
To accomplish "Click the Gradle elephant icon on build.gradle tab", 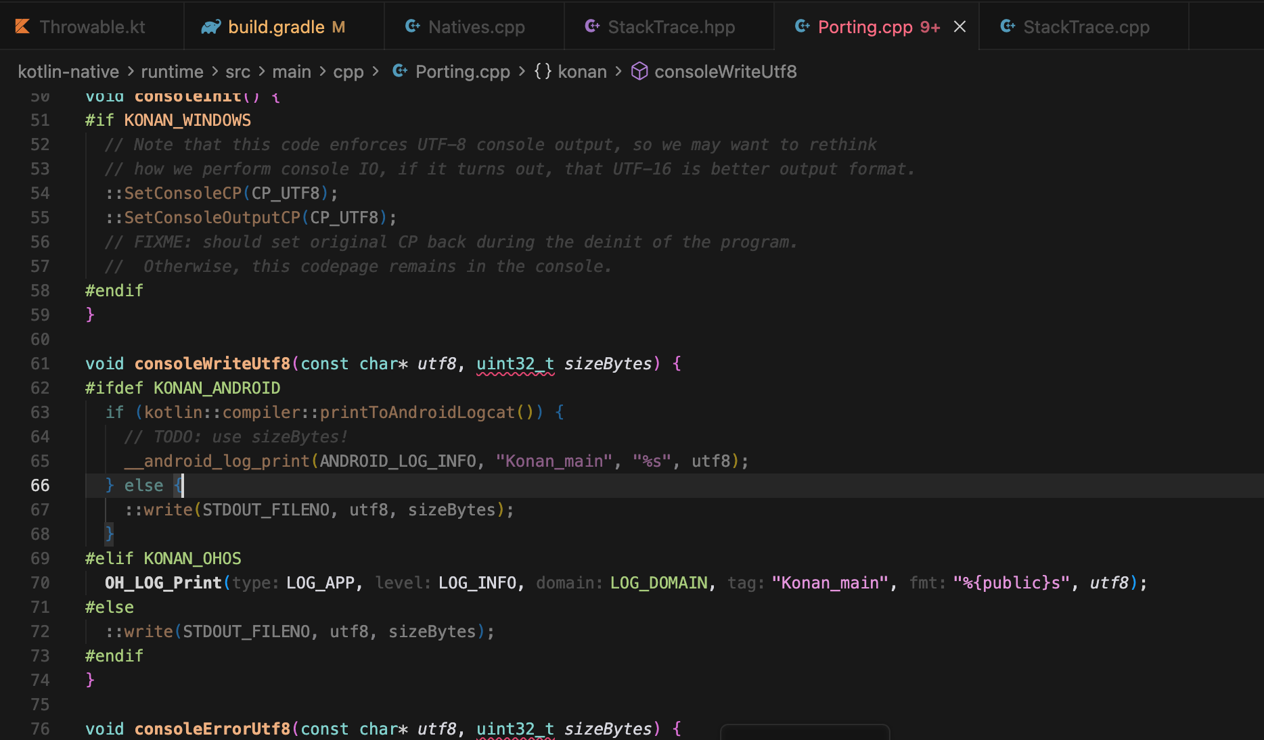I will coord(211,27).
